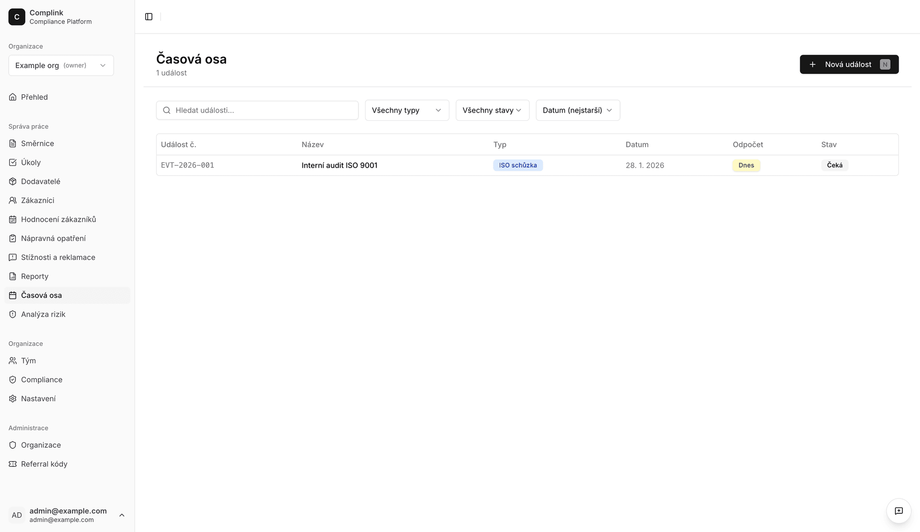Image resolution: width=920 pixels, height=532 pixels.
Task: Toggle the sidebar panel icon
Action: pos(149,17)
